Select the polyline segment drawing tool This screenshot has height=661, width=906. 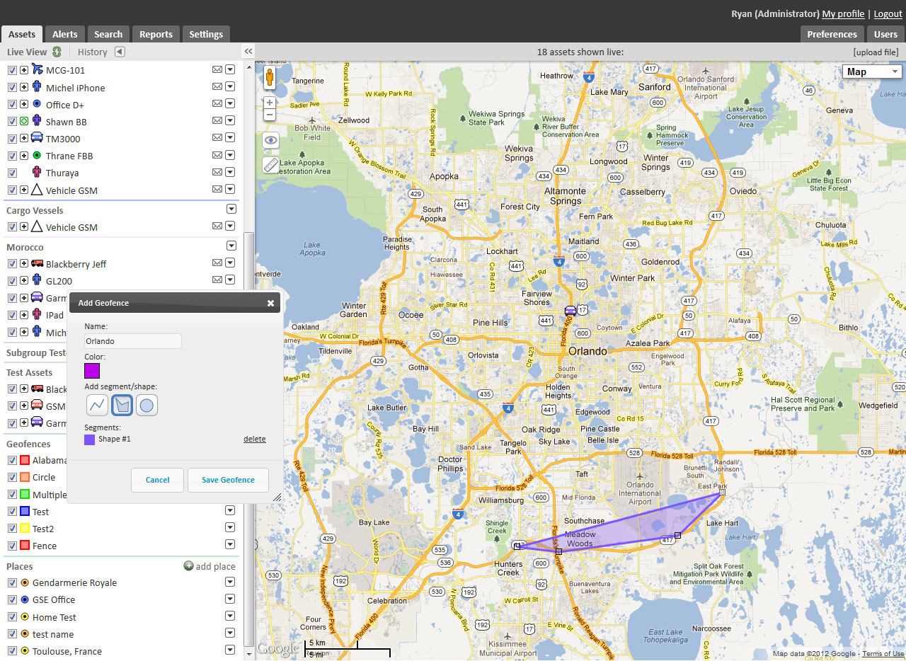tap(97, 405)
